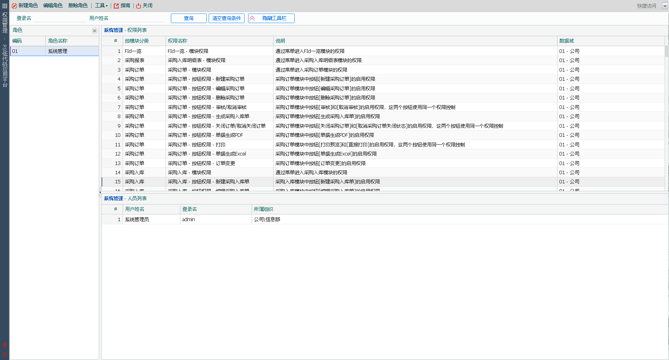This screenshot has width=669, height=360.
Task: Click 编辑角色 in the toolbar
Action: [53, 6]
